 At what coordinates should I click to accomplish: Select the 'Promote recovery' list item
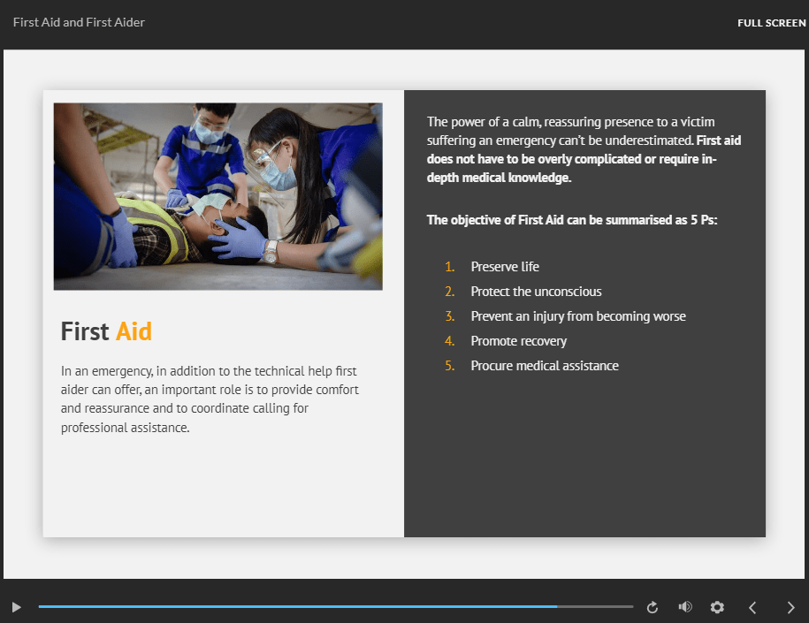(518, 340)
